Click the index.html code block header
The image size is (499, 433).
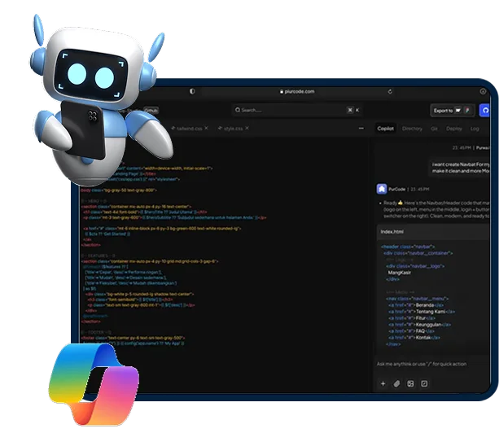[433, 232]
